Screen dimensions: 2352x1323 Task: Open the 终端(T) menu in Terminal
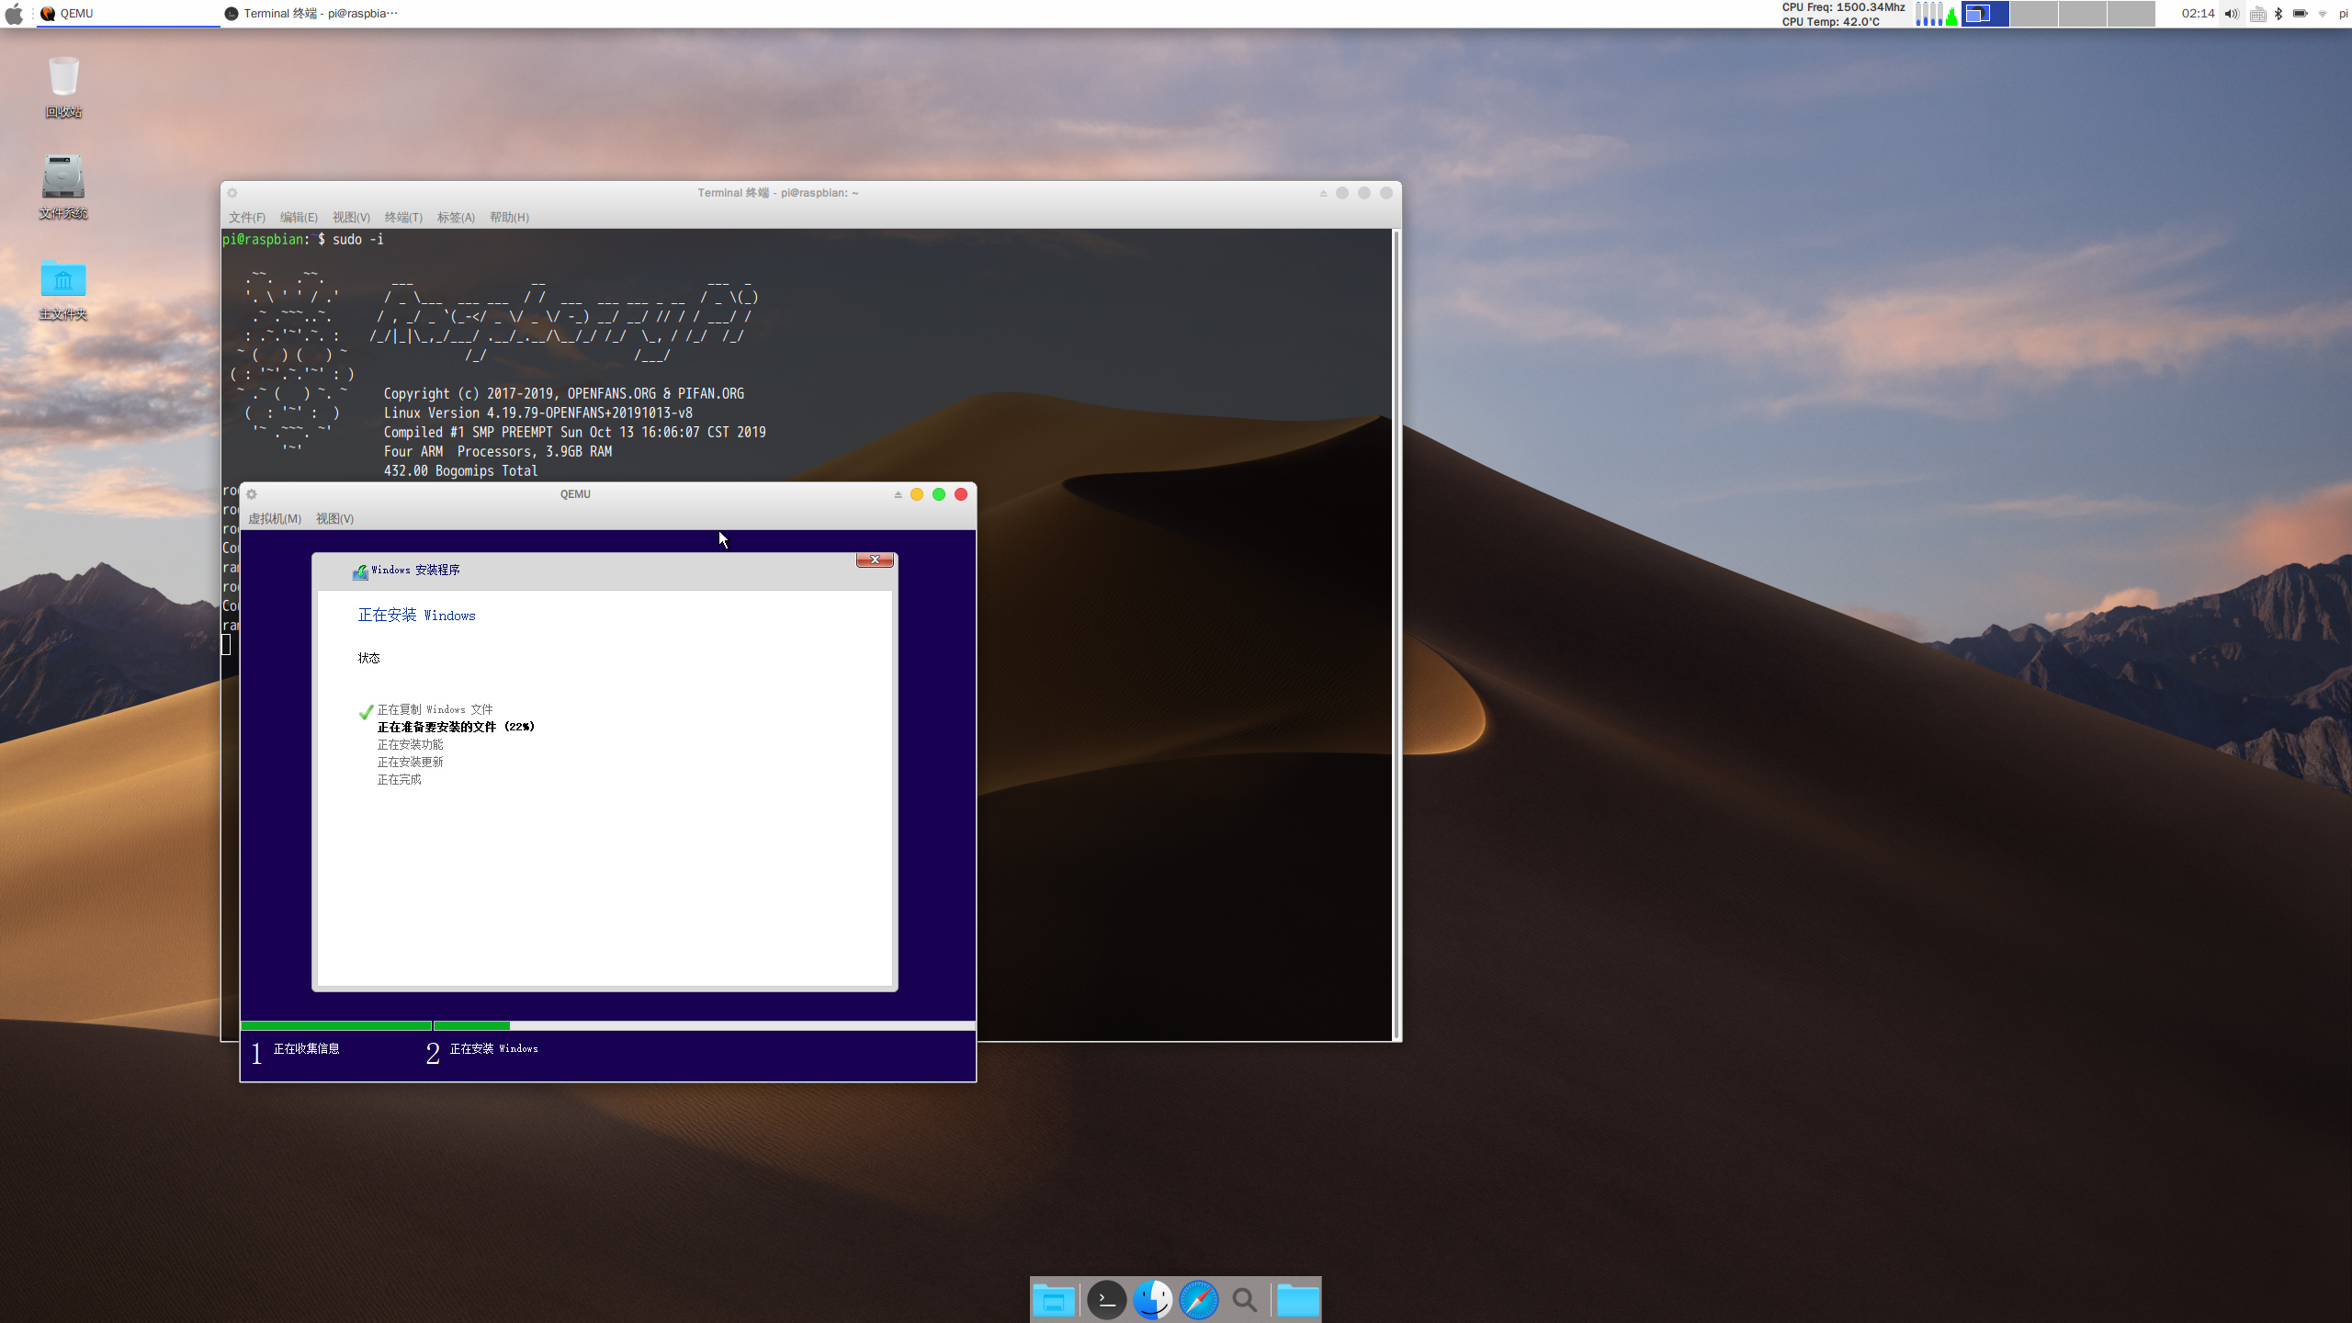click(403, 217)
